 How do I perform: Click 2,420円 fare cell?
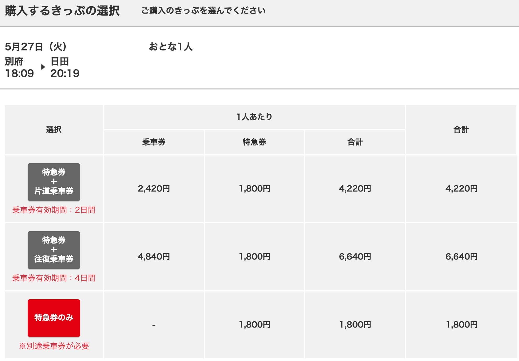(154, 189)
